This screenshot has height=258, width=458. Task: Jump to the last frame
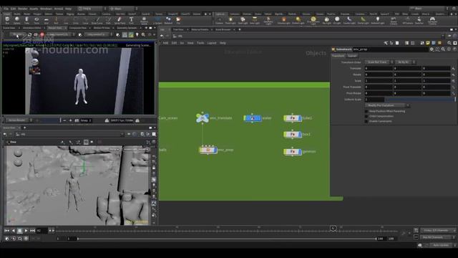pos(32,231)
